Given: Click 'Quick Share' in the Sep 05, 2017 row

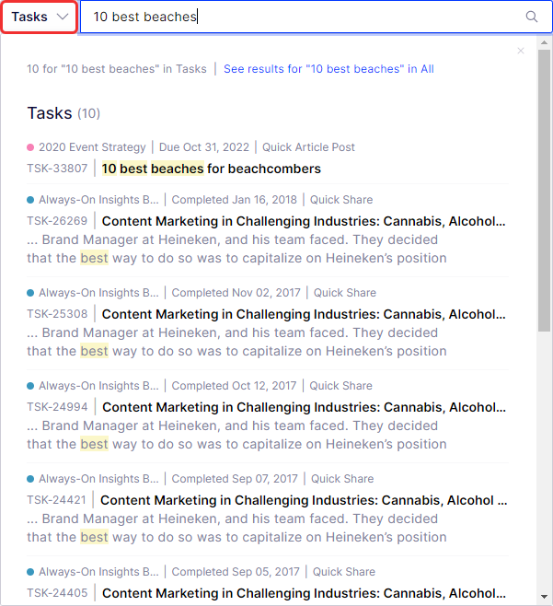Looking at the screenshot, I should tap(344, 572).
